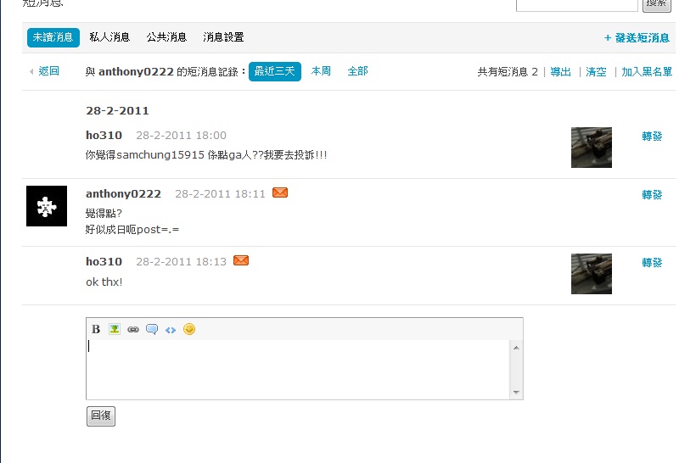
Task: Insert quote with speech bubble icon
Action: coord(152,330)
